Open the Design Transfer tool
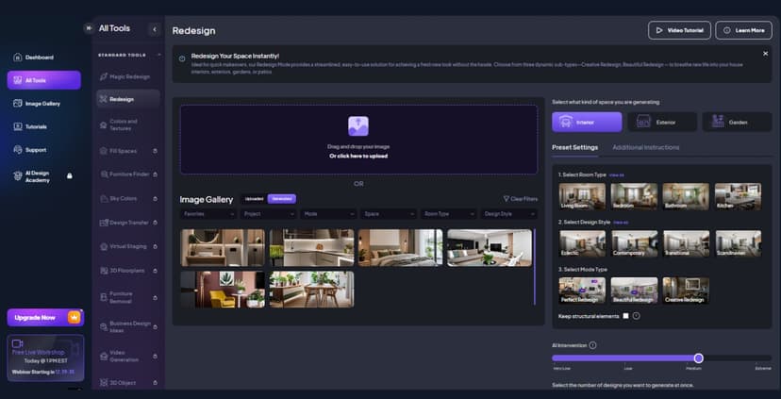Image resolution: width=781 pixels, height=399 pixels. coord(128,223)
